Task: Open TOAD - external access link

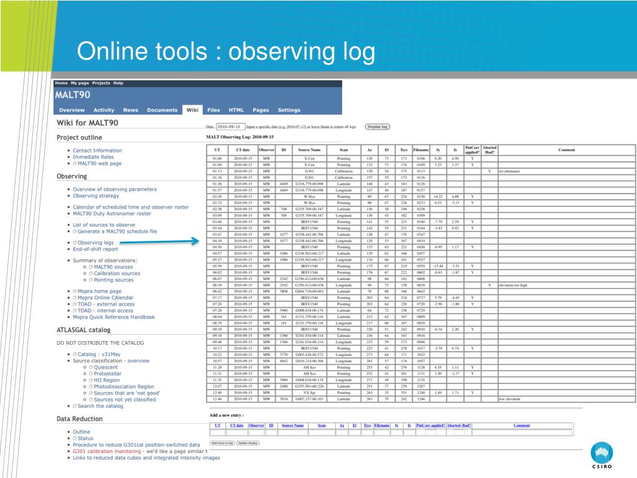Action: point(106,304)
